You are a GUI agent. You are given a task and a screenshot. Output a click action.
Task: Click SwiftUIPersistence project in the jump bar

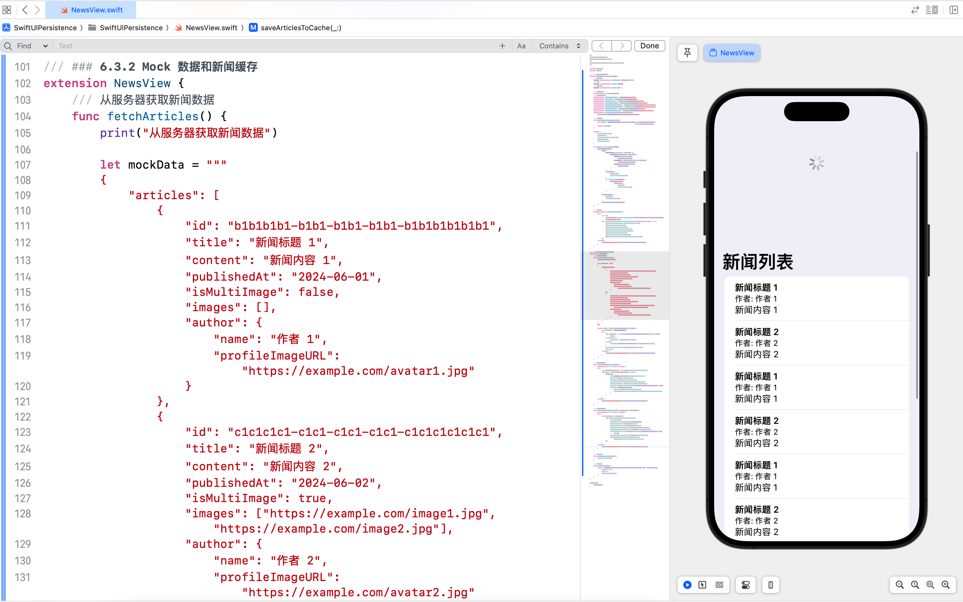(x=40, y=27)
